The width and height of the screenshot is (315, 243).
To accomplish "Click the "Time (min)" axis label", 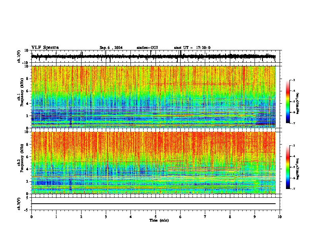I will pyautogui.click(x=159, y=220).
